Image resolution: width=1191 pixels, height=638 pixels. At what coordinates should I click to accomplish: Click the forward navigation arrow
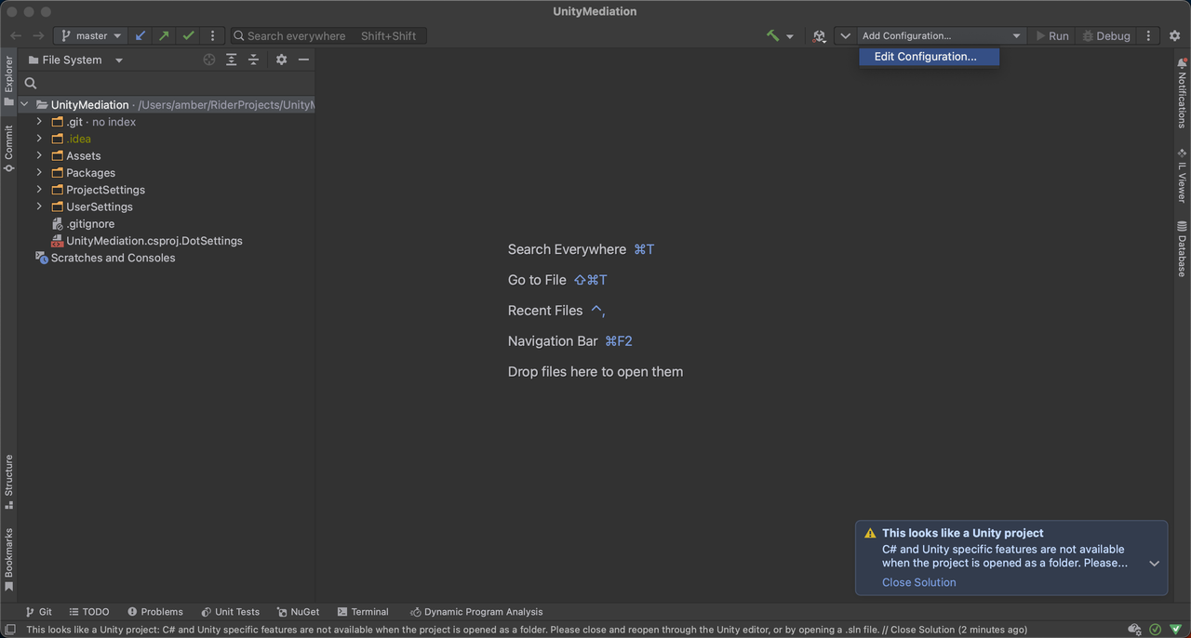coord(38,35)
